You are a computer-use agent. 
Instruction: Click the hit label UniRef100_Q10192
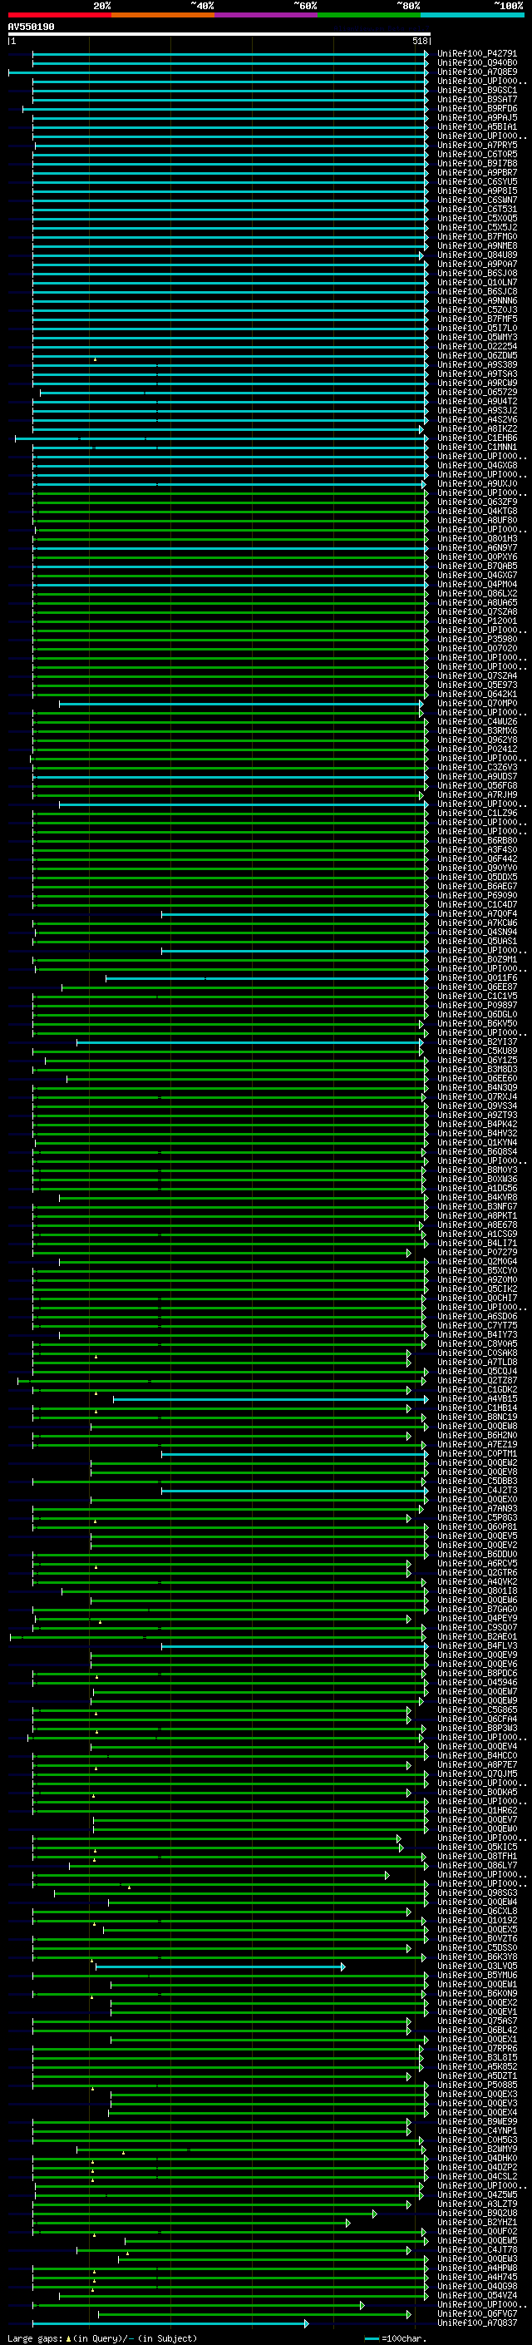(477, 1921)
